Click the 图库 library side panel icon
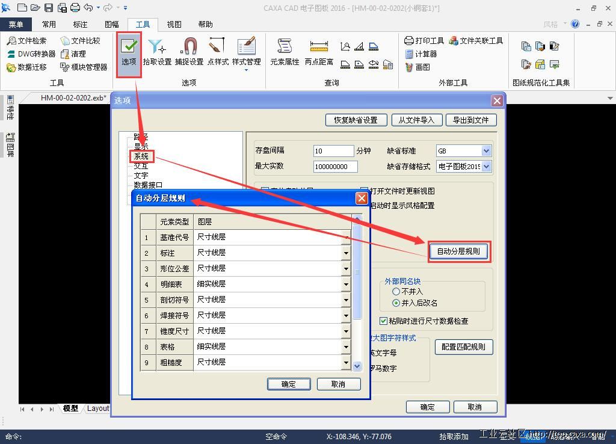Image resolution: width=616 pixels, height=444 pixels. pos(11,144)
